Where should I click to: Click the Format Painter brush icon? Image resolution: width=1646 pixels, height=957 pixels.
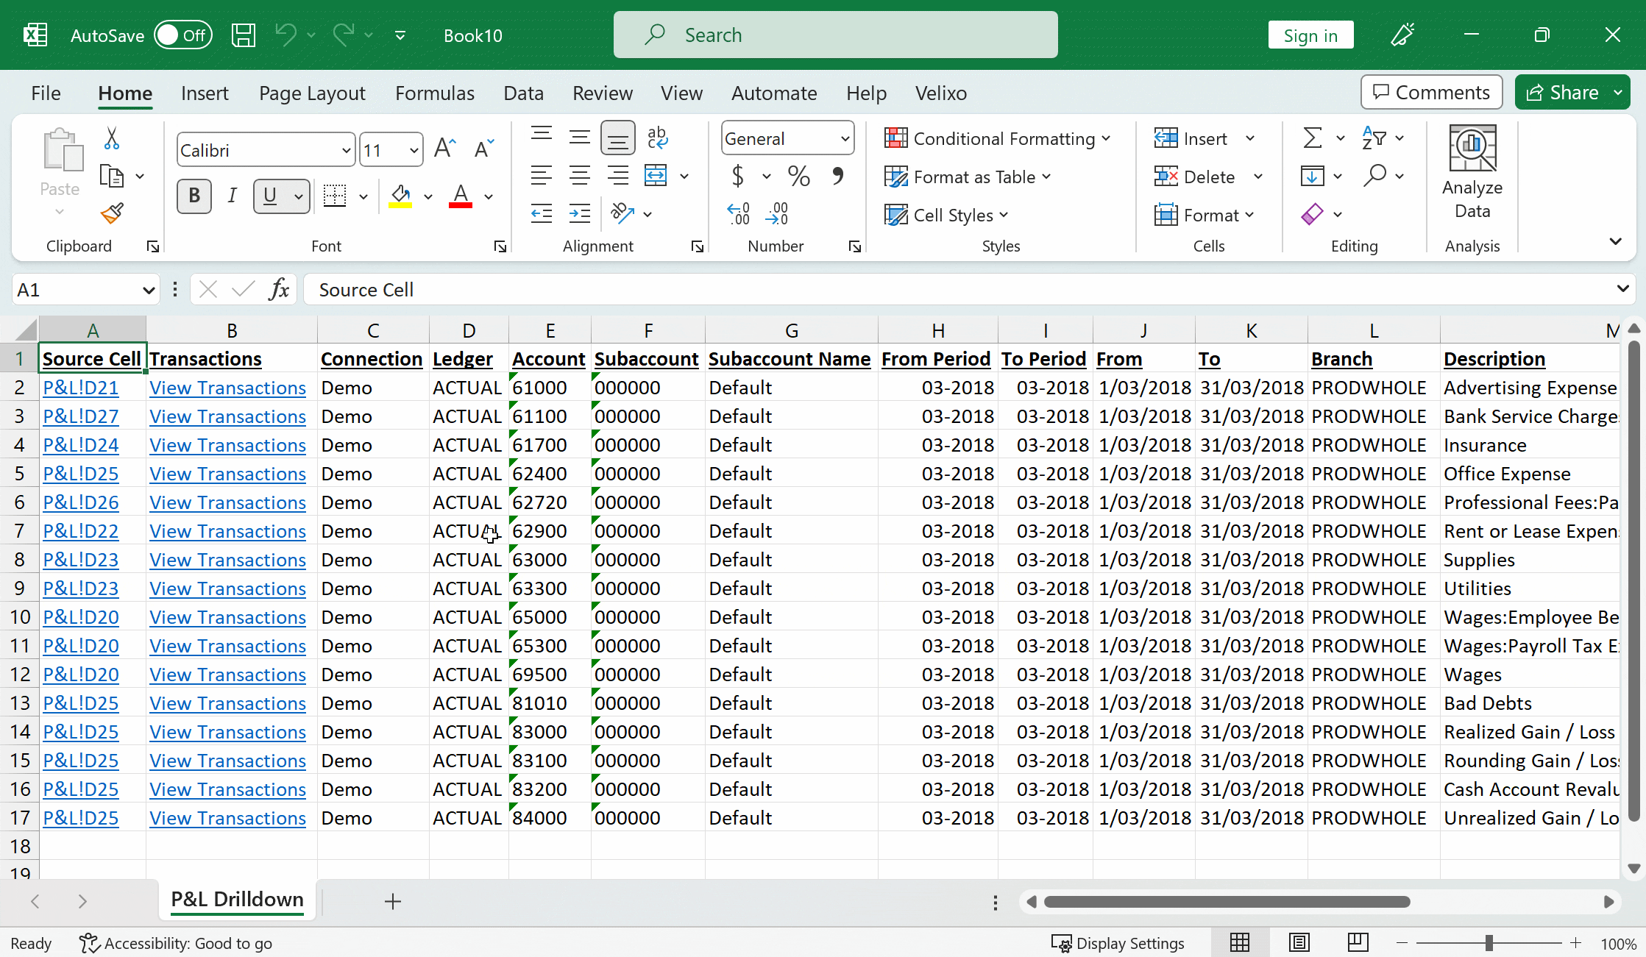click(112, 213)
